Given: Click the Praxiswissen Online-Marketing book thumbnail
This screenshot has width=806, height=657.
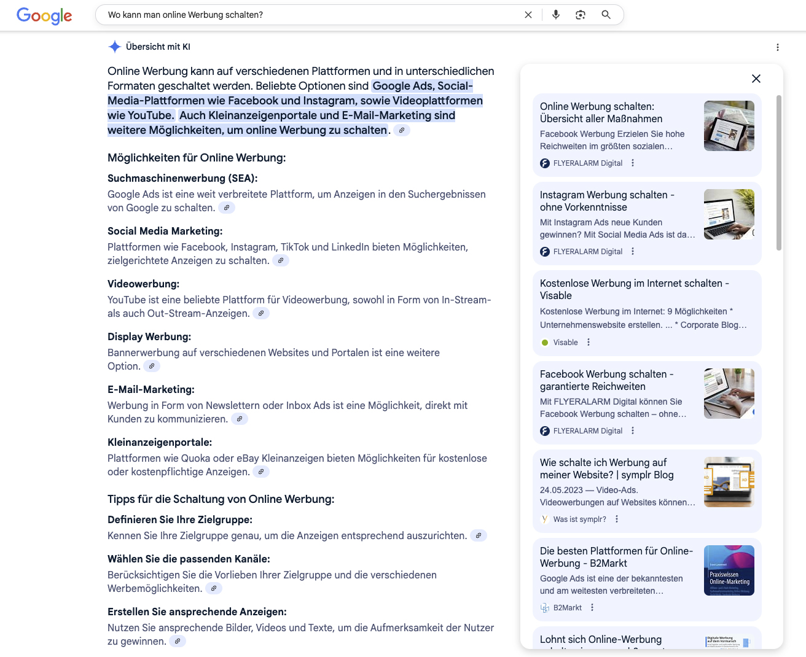Looking at the screenshot, I should [x=729, y=570].
